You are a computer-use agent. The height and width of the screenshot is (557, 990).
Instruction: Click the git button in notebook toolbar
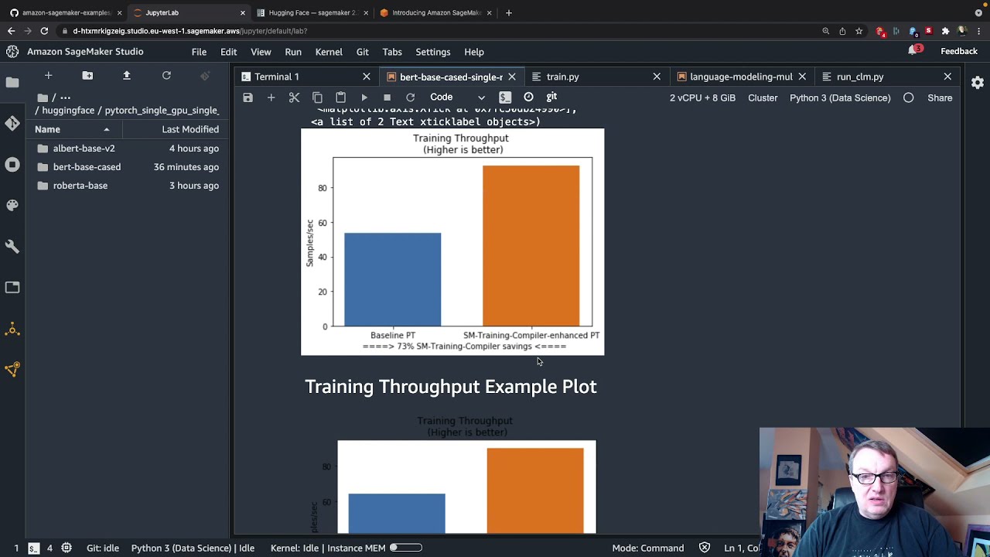[x=551, y=97]
